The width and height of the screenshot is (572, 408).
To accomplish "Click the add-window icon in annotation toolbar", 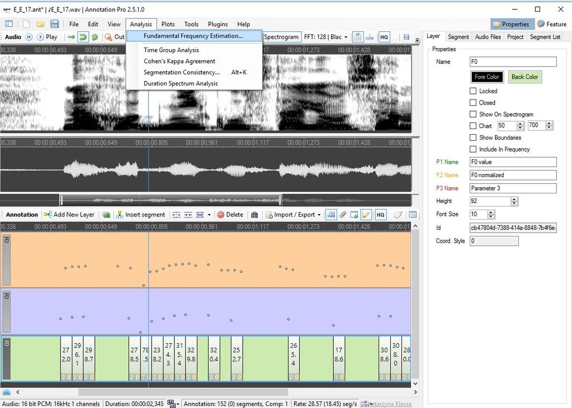I will (x=354, y=215).
